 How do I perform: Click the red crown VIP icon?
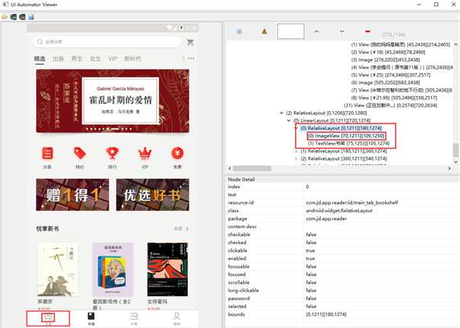(x=145, y=153)
